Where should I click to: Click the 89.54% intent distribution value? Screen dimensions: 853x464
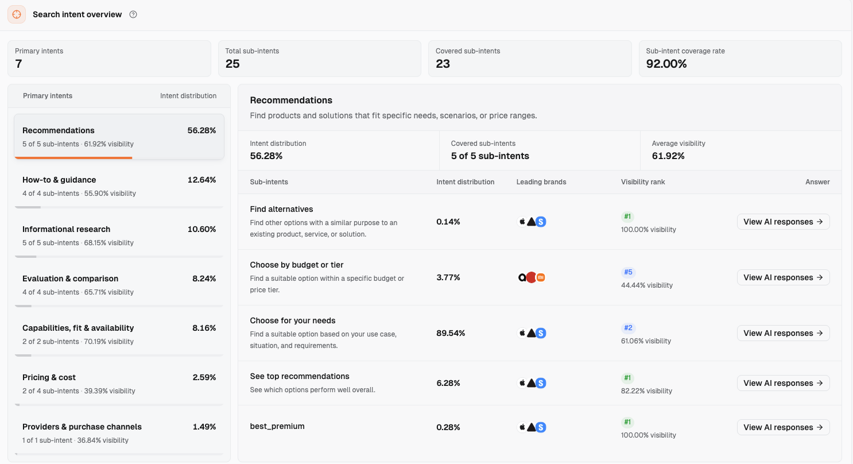pyautogui.click(x=451, y=333)
